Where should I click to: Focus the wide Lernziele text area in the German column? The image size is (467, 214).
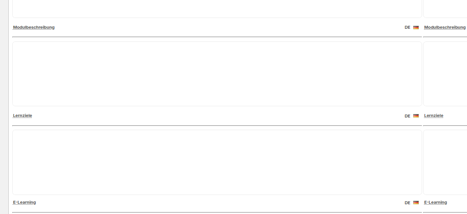(x=217, y=162)
